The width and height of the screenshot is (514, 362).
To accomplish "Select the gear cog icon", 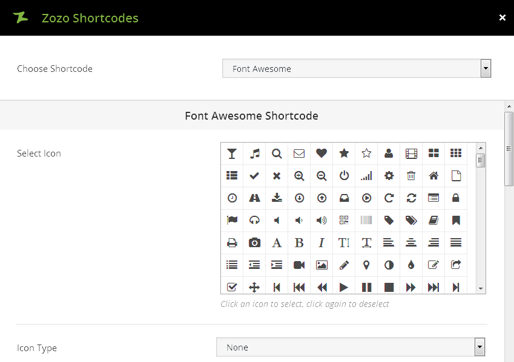I will tap(389, 176).
